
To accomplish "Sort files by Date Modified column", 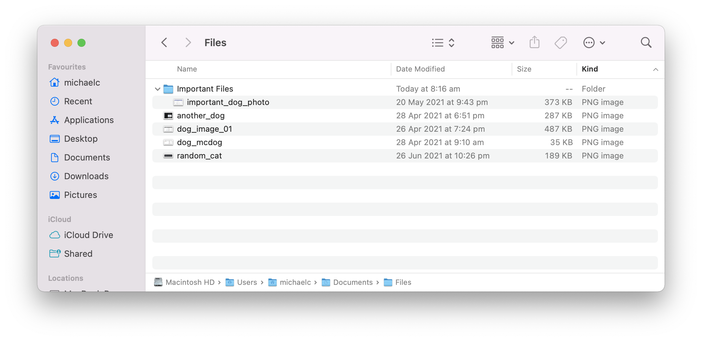I will coord(420,69).
